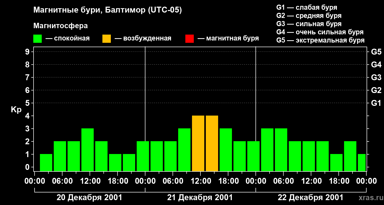Click the 'G1' tick label on right axis
The image size is (384, 205).
point(376,103)
